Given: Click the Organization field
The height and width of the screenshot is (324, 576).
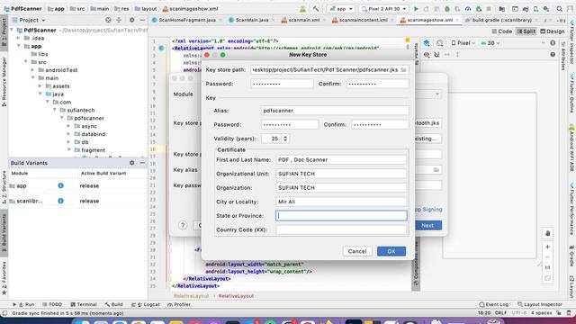Looking at the screenshot, I should coord(341,188).
